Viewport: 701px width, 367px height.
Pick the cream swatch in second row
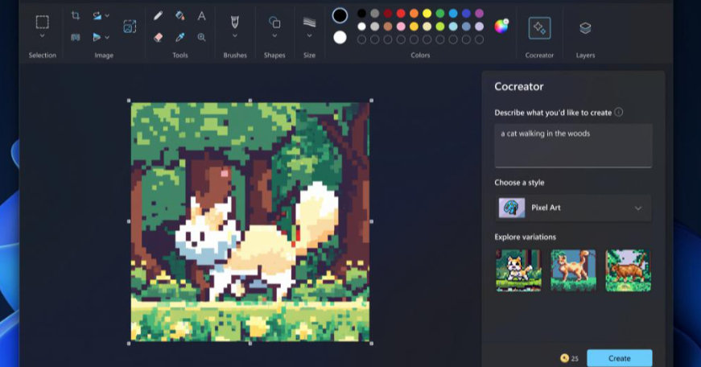[x=427, y=27]
